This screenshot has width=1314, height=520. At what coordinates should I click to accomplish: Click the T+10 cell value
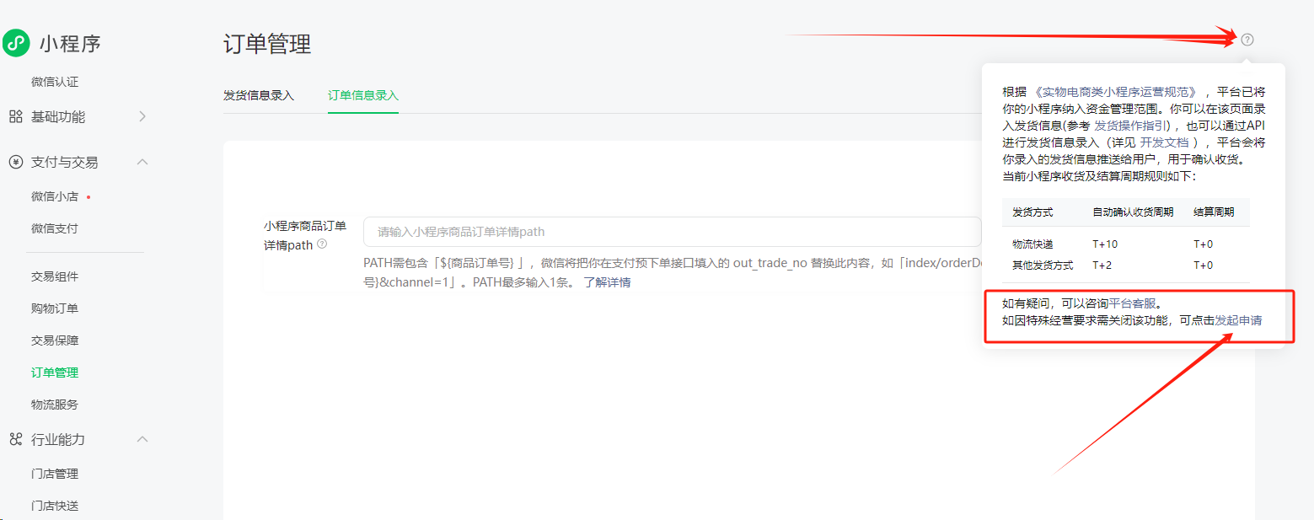click(x=1105, y=244)
